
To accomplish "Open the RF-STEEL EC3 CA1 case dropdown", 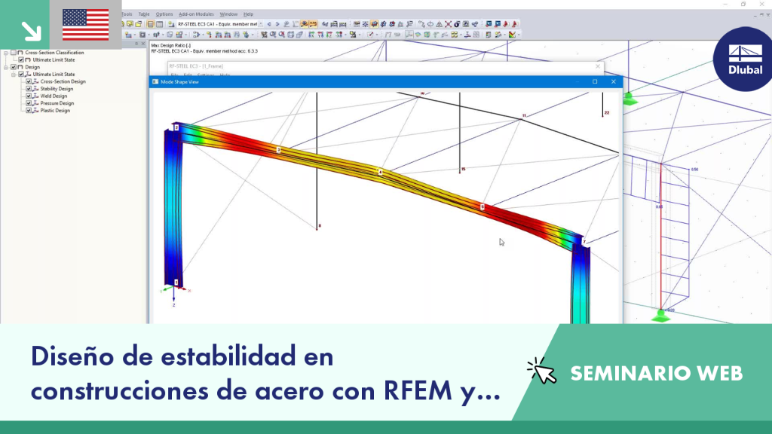I will (x=261, y=23).
